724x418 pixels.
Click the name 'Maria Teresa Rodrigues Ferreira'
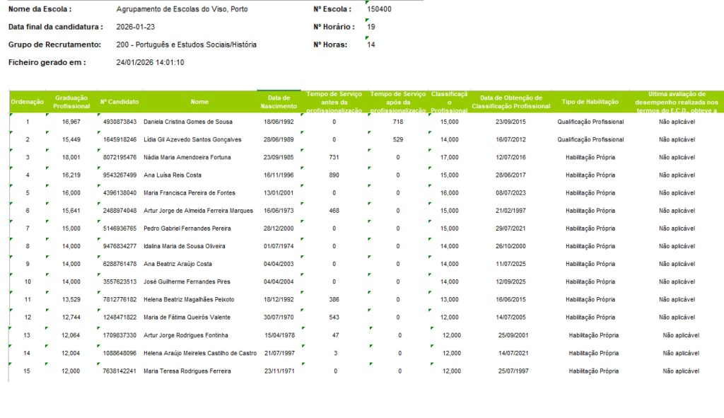click(x=187, y=371)
